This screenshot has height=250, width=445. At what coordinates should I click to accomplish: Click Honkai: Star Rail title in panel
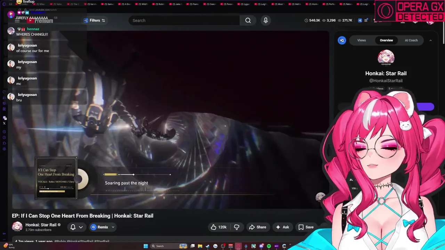click(386, 73)
